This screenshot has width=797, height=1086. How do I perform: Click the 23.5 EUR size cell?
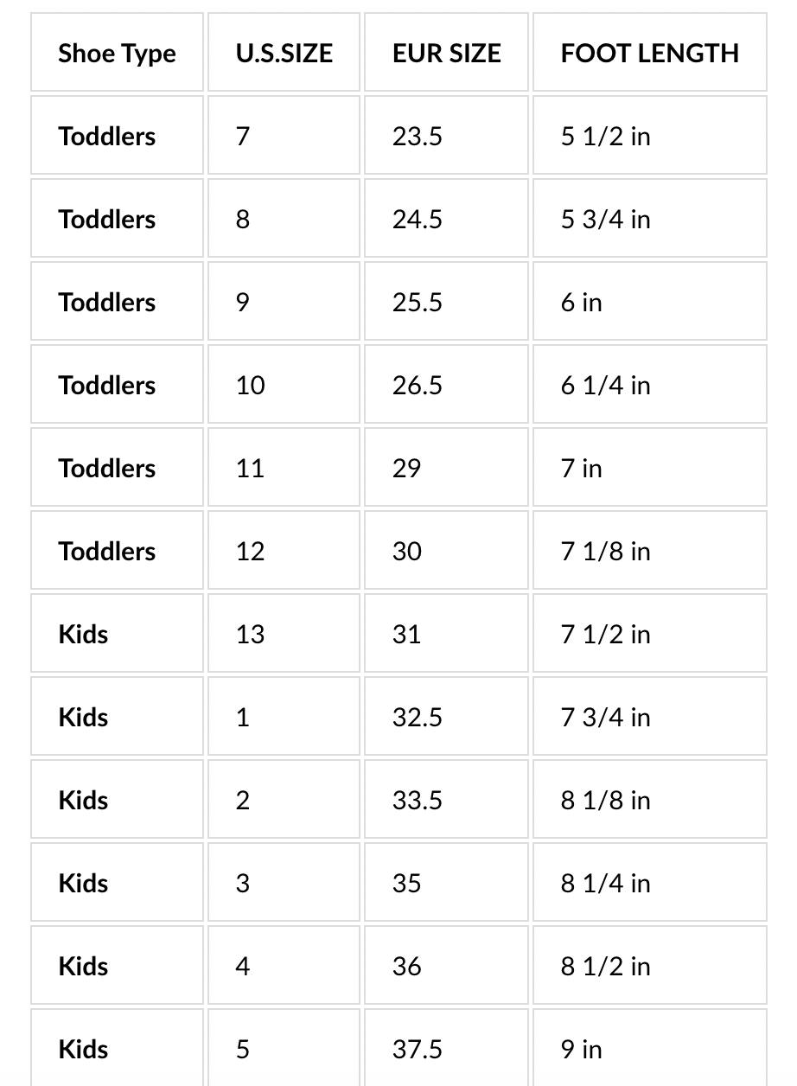point(417,137)
